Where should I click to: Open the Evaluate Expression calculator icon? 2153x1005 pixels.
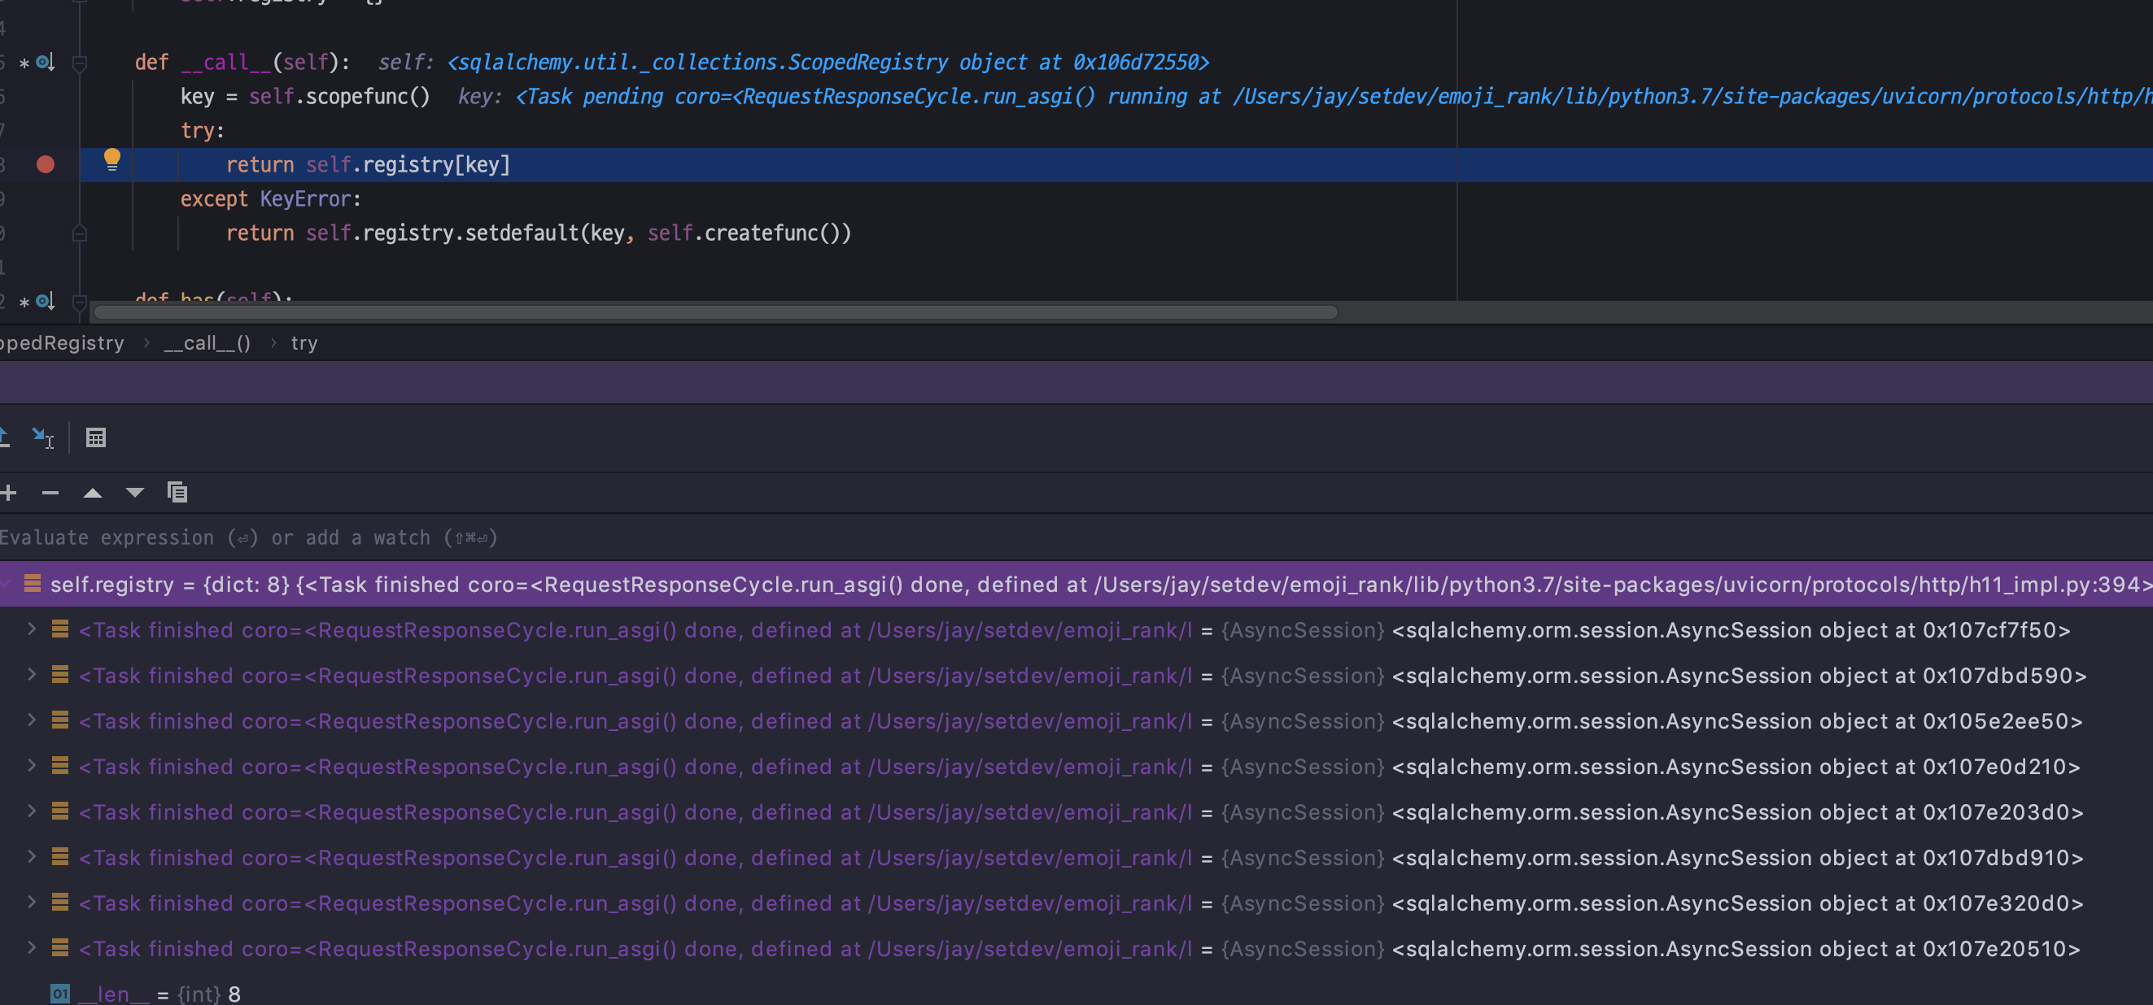[96, 437]
